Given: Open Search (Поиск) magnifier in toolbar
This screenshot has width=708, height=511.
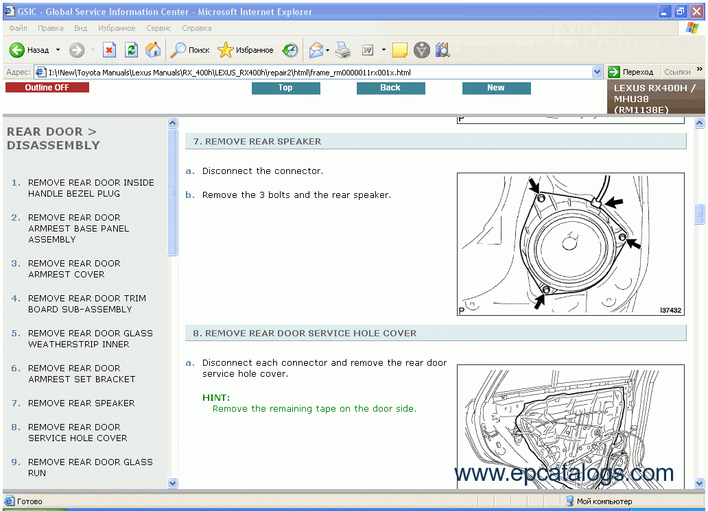Looking at the screenshot, I should [189, 50].
